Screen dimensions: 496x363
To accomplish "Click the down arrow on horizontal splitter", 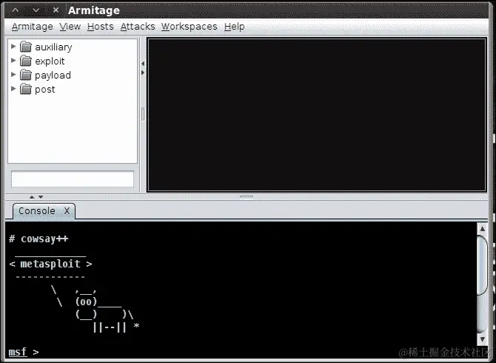I will [x=41, y=197].
